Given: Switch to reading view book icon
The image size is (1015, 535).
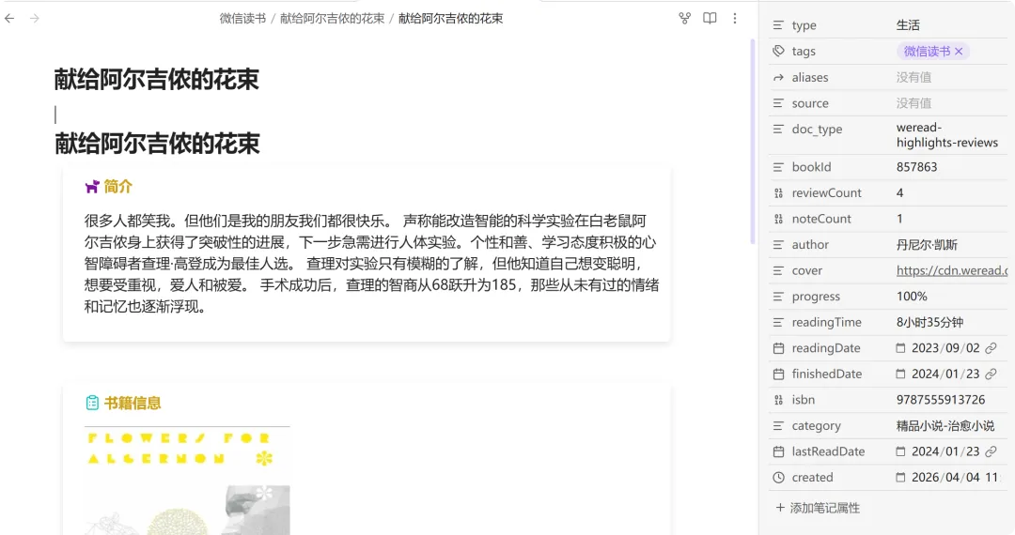Looking at the screenshot, I should 710,18.
